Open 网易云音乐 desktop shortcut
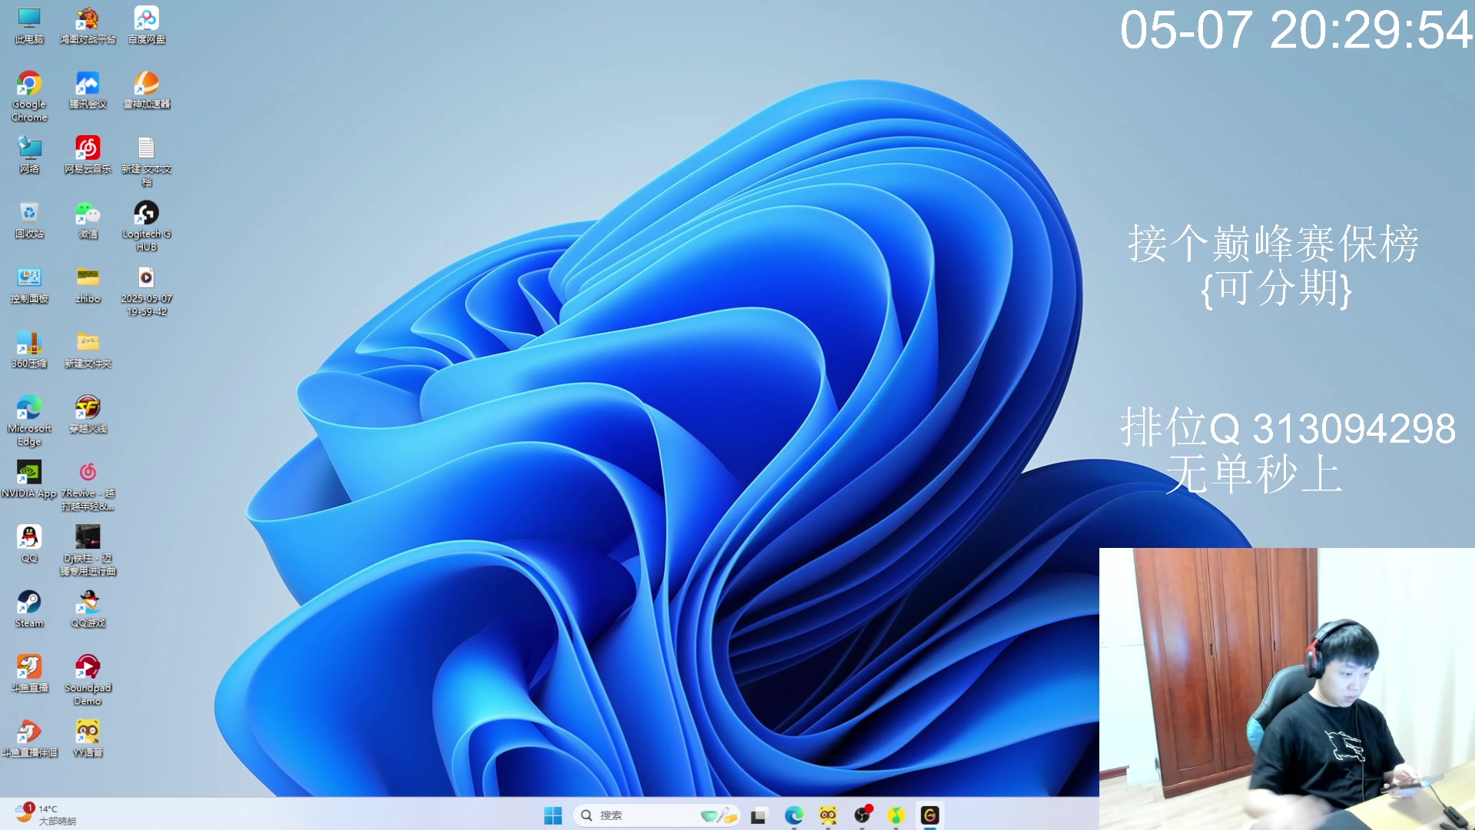 [x=88, y=155]
